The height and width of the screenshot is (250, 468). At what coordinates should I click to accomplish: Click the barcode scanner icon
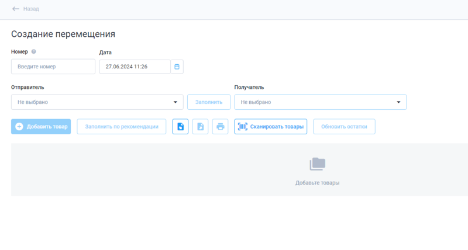242,127
